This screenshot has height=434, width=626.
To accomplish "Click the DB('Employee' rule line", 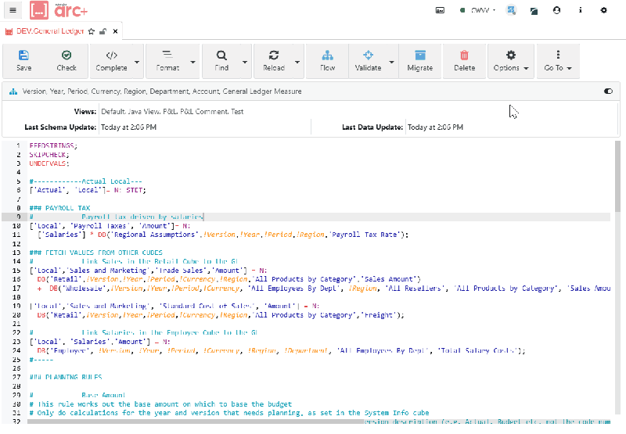I will click(x=281, y=350).
